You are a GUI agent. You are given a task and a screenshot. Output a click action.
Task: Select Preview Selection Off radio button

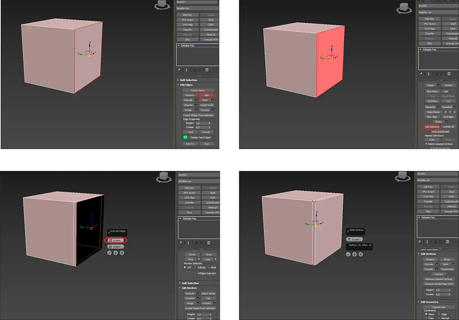click(x=185, y=267)
